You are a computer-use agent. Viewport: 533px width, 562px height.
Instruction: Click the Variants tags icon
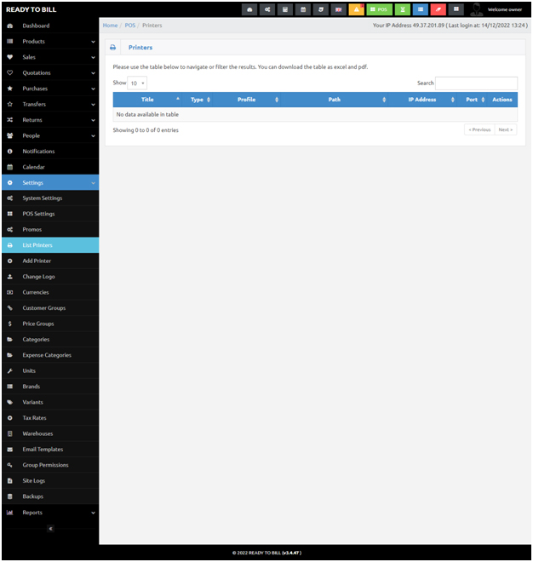[10, 403]
